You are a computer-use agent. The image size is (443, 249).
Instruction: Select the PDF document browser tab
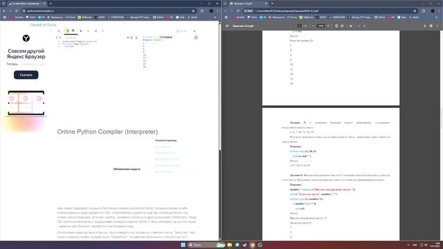click(x=248, y=3)
